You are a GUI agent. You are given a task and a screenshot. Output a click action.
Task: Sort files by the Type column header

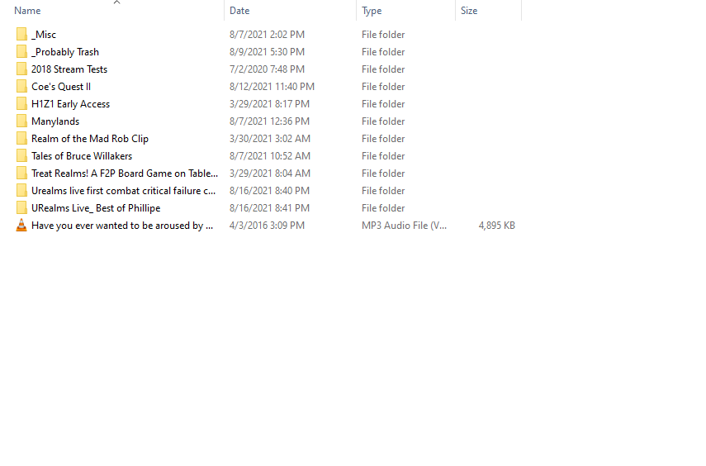tap(372, 11)
